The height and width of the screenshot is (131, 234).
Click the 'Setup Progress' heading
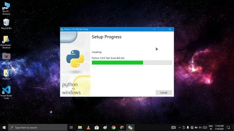(106, 37)
